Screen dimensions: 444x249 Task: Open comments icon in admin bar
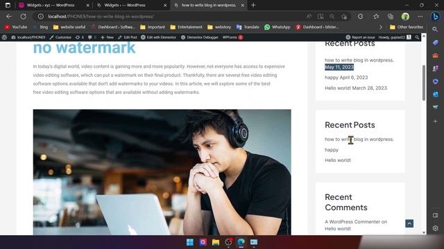coord(92,37)
